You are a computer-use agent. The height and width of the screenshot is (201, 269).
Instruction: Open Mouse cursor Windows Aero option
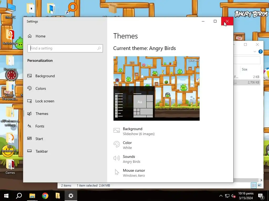[x=129, y=173]
